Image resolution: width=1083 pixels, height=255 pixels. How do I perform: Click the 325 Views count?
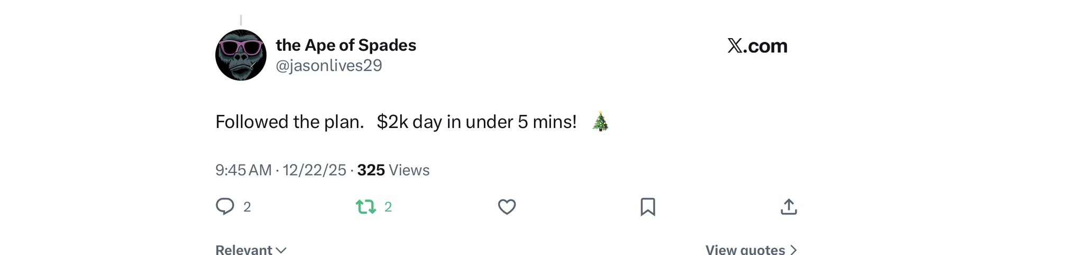[393, 170]
